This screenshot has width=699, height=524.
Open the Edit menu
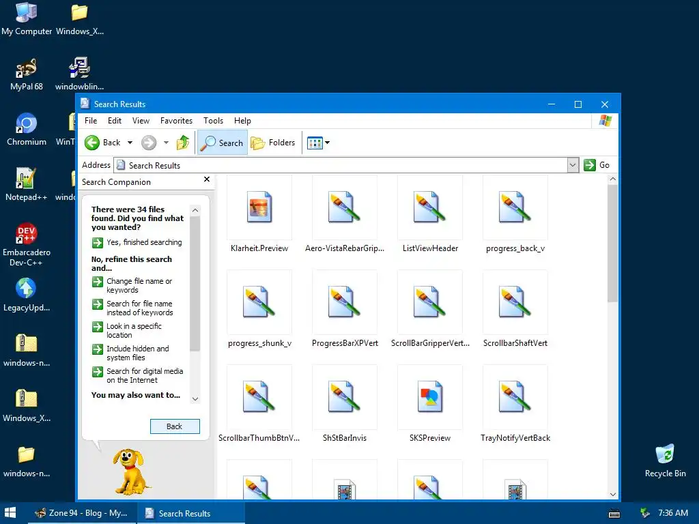pyautogui.click(x=115, y=121)
